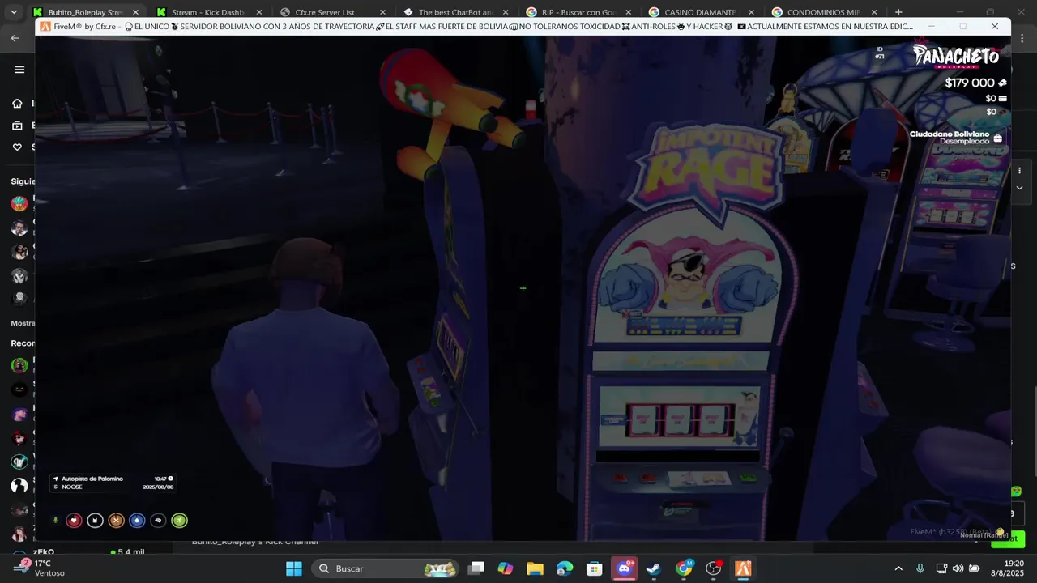Screen dimensions: 1037x583
Task: Open File Explorer from the taskbar
Action: coord(535,568)
